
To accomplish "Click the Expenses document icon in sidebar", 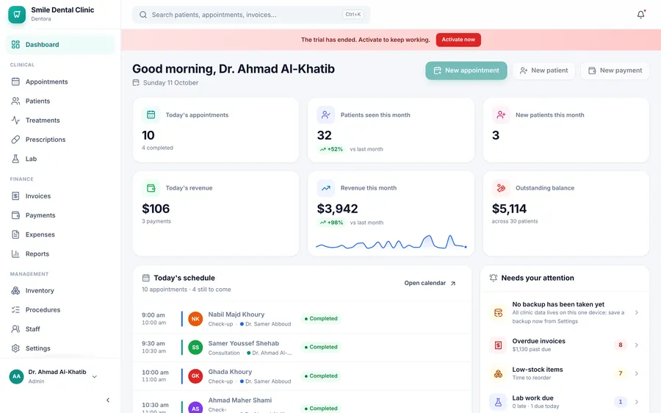I will [15, 234].
